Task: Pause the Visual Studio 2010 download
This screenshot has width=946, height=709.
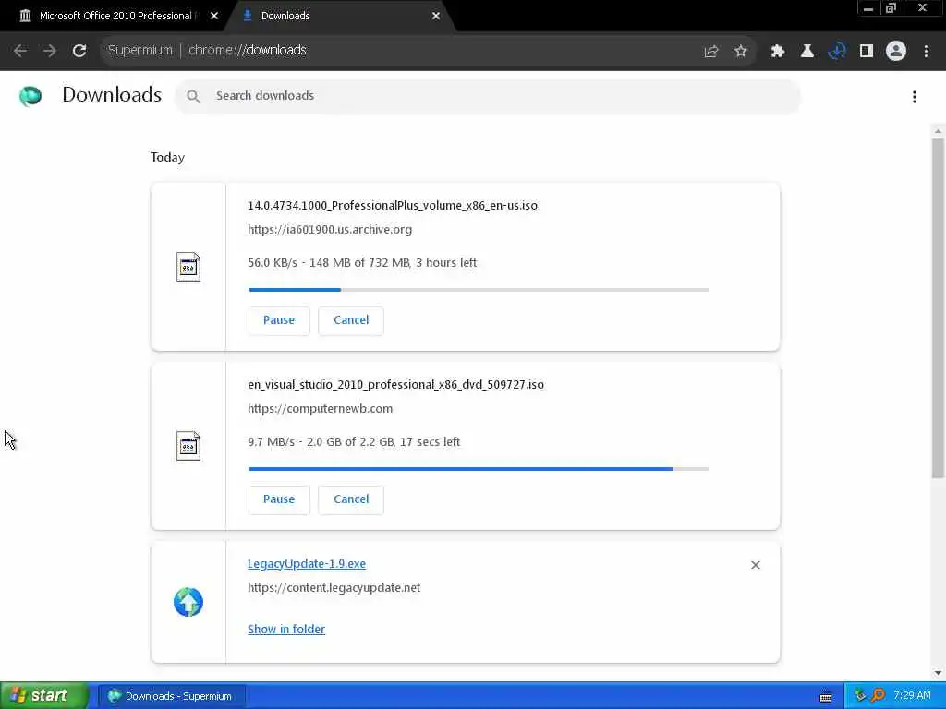Action: tap(279, 499)
